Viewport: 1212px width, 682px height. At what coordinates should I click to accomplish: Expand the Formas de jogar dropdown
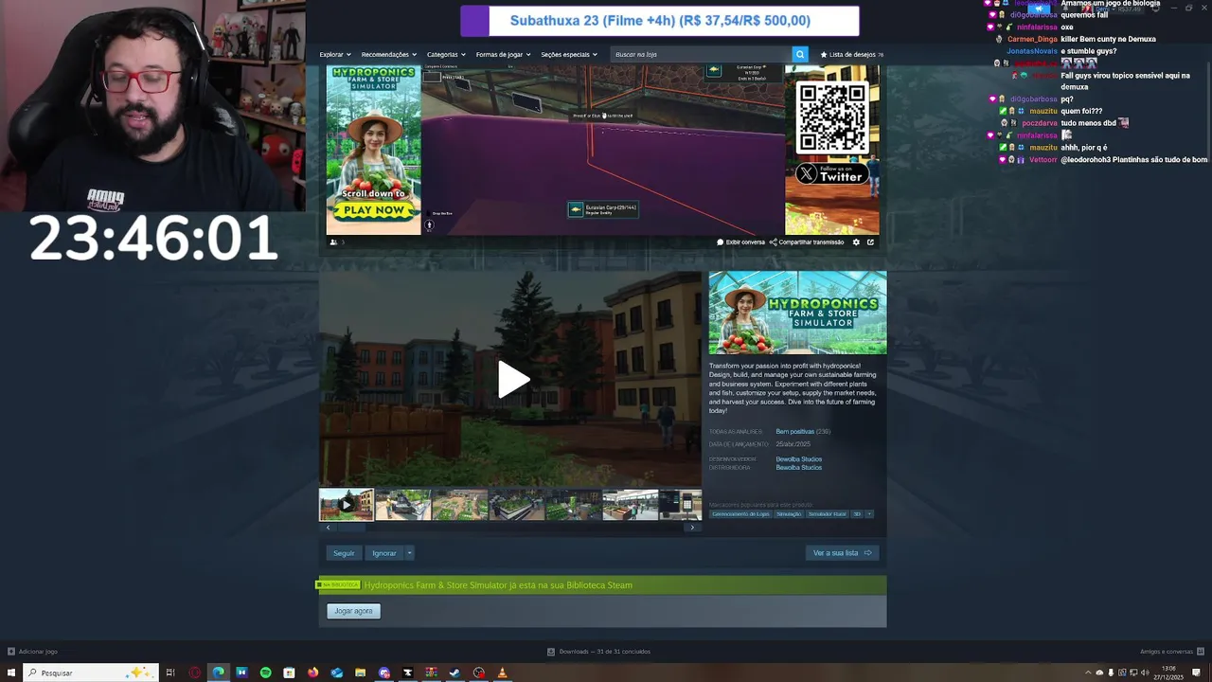click(503, 54)
